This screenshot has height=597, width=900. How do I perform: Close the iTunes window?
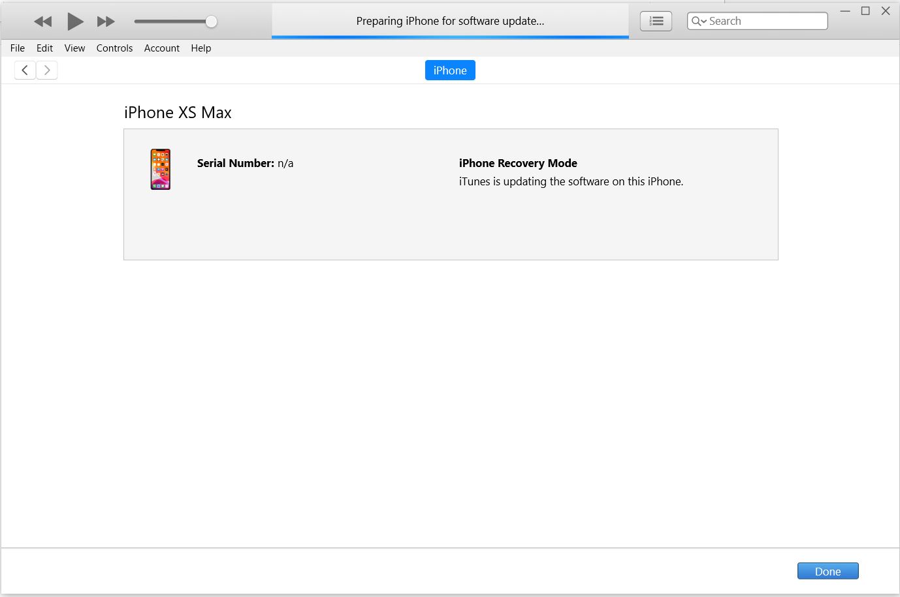(x=886, y=11)
